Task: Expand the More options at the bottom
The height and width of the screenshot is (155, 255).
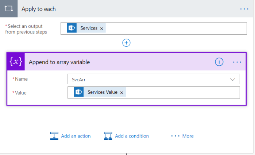Action: point(182,136)
